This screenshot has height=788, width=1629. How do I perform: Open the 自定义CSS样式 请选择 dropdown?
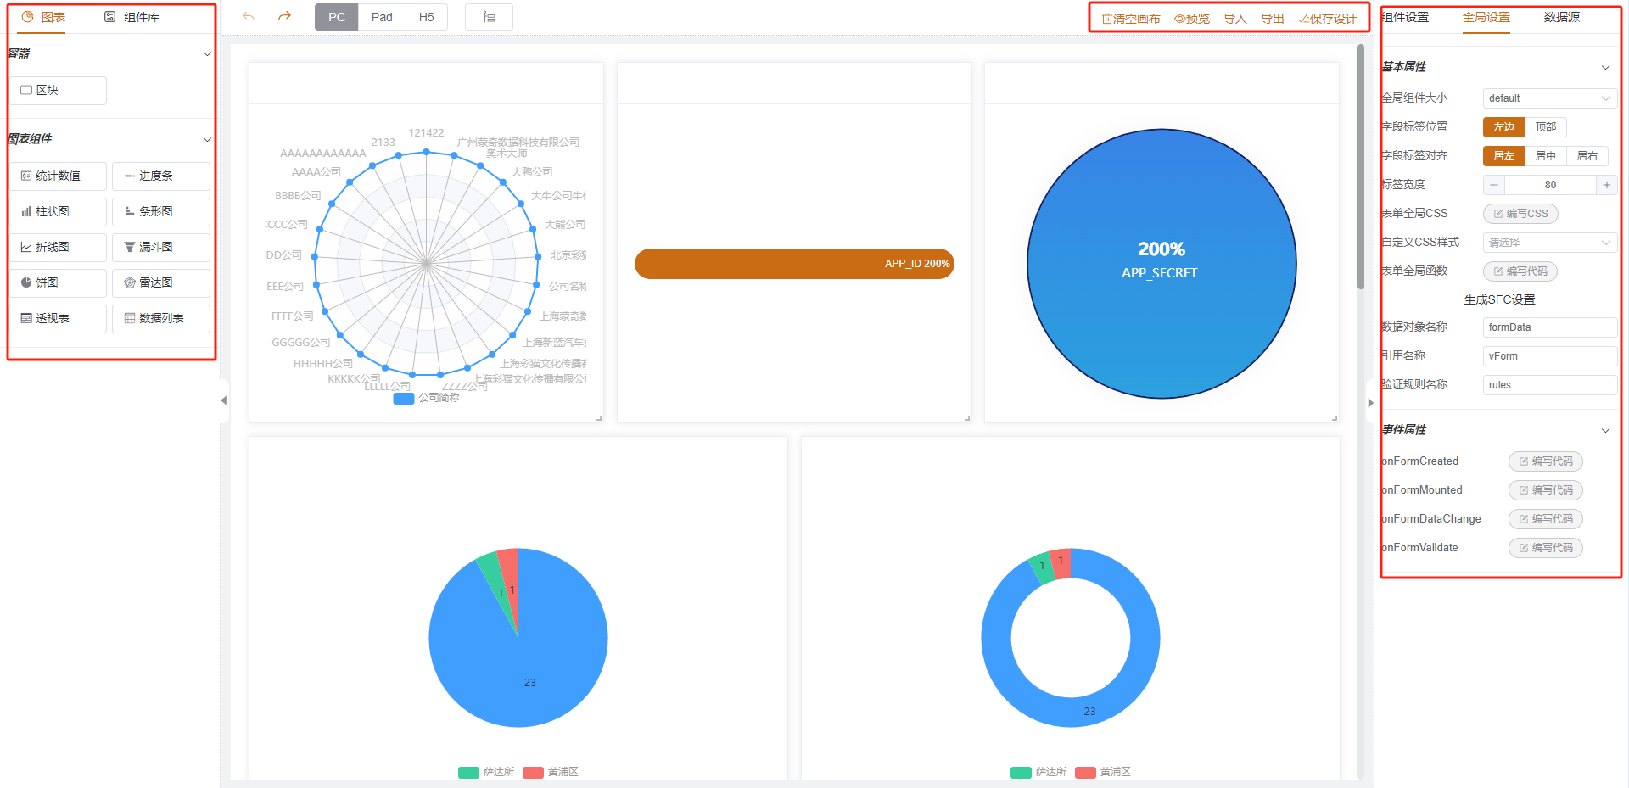click(x=1550, y=243)
